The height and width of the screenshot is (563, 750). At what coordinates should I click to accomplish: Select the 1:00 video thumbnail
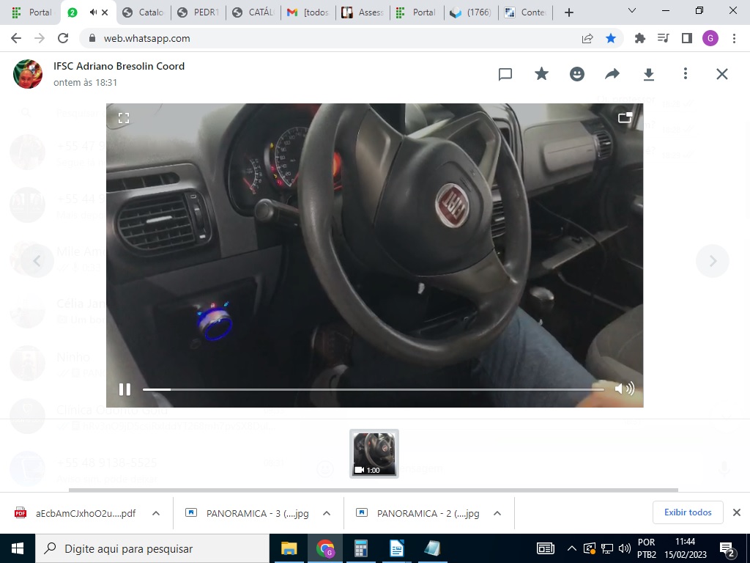tap(374, 453)
